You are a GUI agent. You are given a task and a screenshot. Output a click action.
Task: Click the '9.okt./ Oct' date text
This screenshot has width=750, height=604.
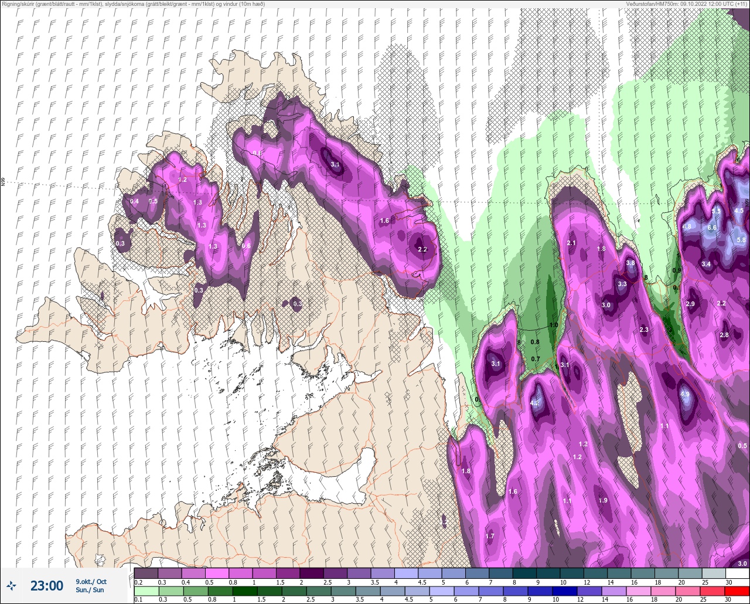[x=91, y=582]
